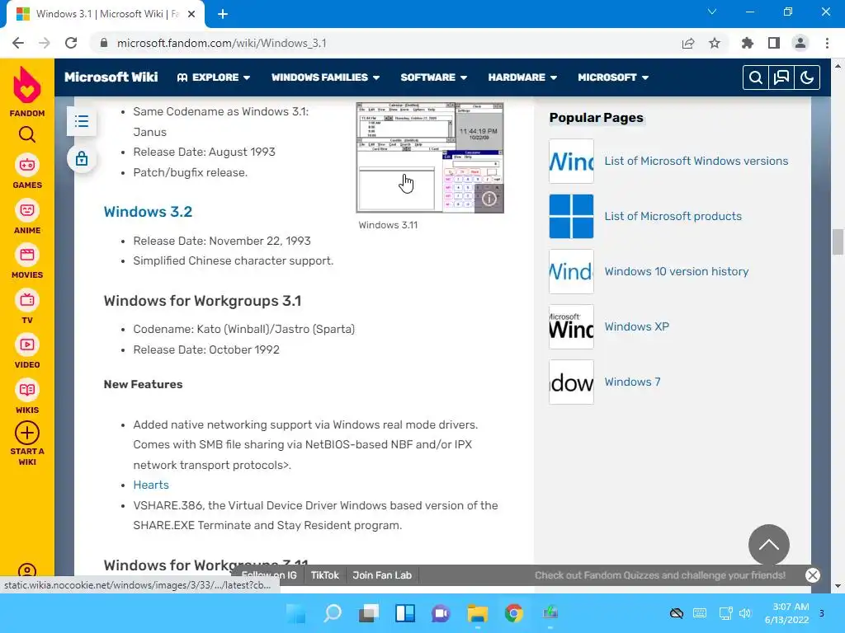Image resolution: width=845 pixels, height=633 pixels.
Task: Click the TikTok footer link
Action: (325, 575)
